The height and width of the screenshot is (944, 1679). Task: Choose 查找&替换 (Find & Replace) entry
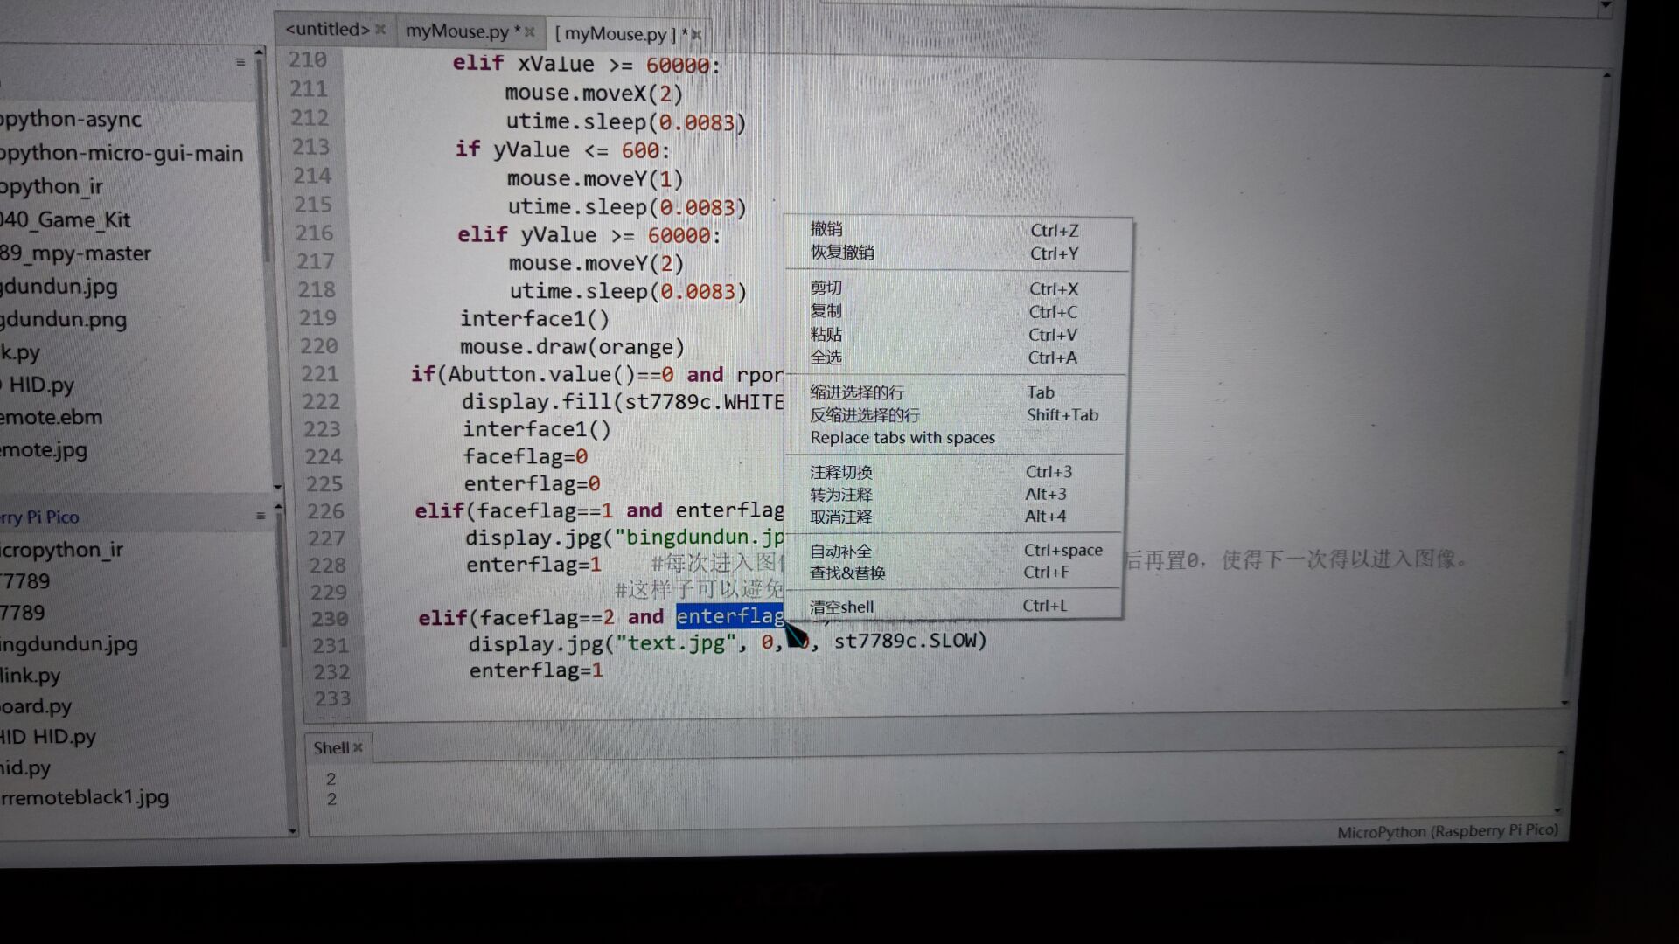click(x=953, y=573)
